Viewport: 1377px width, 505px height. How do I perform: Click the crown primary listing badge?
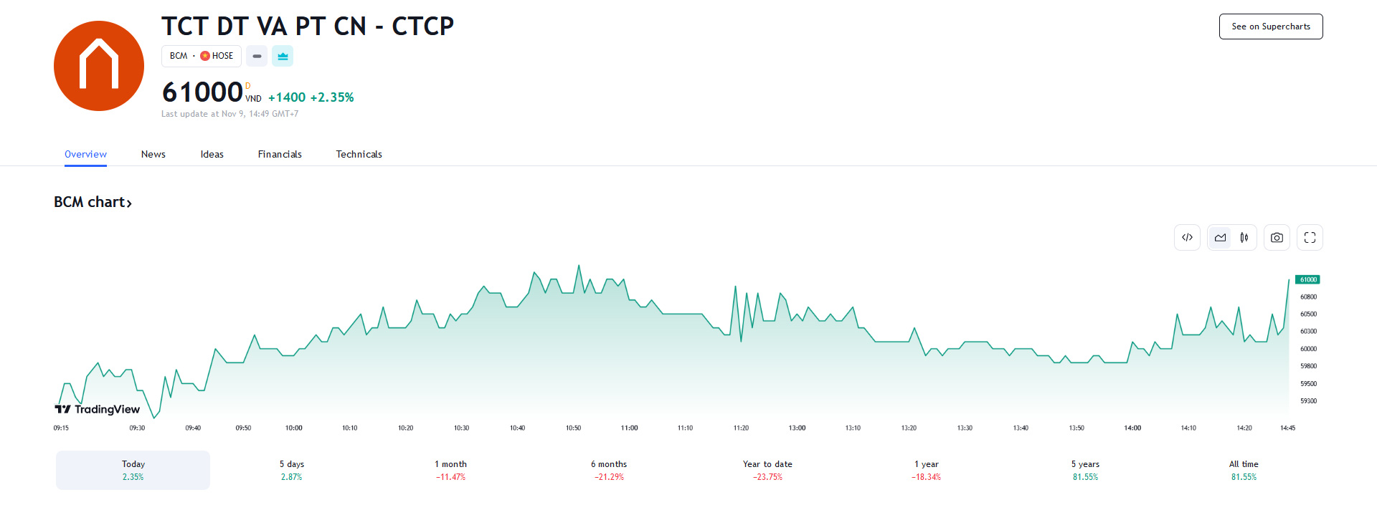(283, 56)
